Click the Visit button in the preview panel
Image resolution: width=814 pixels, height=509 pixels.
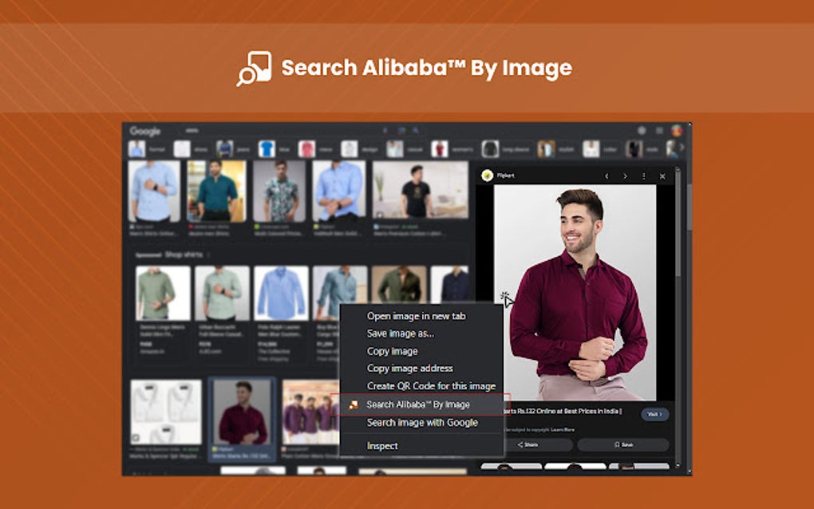click(655, 412)
